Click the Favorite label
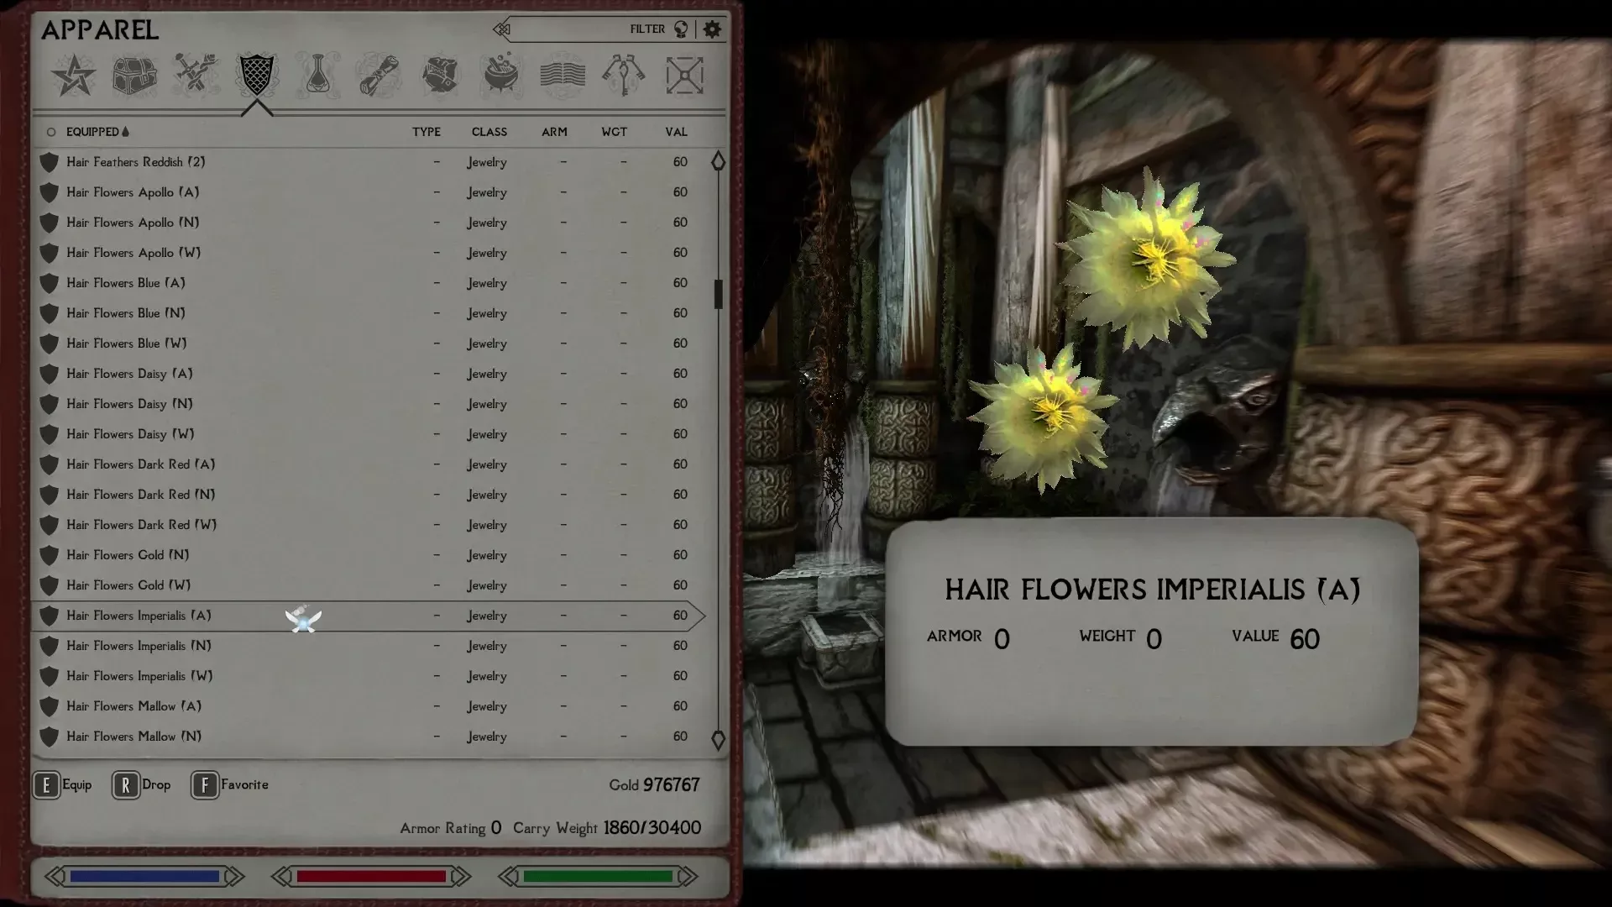This screenshot has width=1612, height=907. click(244, 785)
